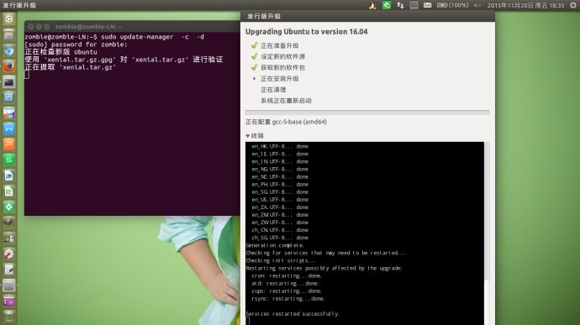Open the purple workspace switcher dock icon

click(9, 301)
